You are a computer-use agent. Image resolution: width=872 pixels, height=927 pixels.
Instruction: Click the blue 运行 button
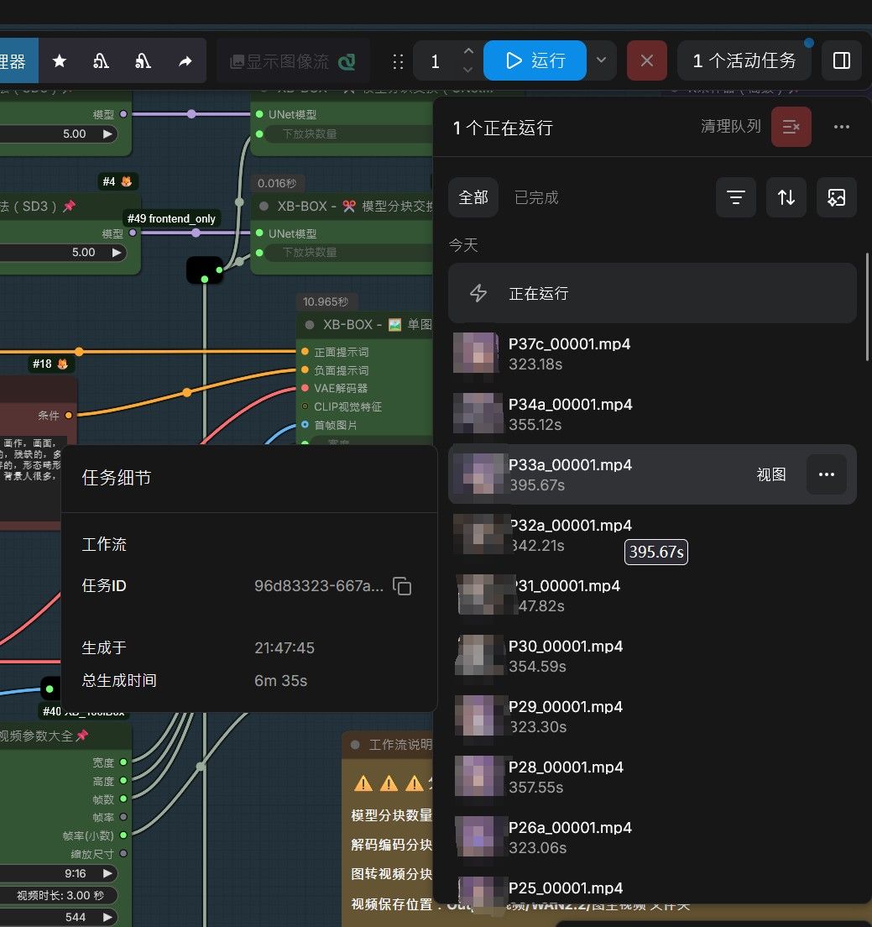535,60
